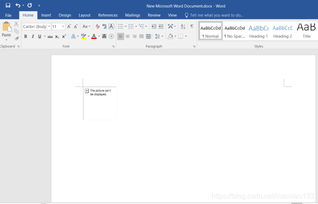Open the Multilevel List menu

tap(143, 26)
